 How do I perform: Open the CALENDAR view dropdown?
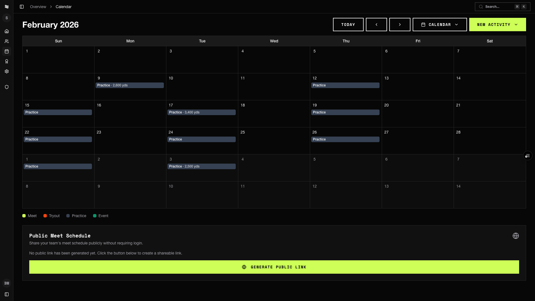click(440, 25)
